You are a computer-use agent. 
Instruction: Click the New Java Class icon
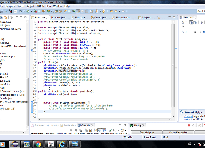[x=48, y=11]
